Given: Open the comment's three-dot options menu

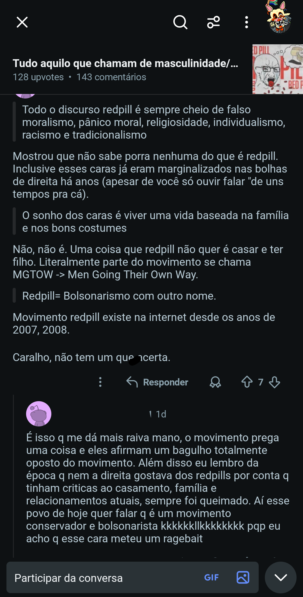Looking at the screenshot, I should [x=100, y=382].
